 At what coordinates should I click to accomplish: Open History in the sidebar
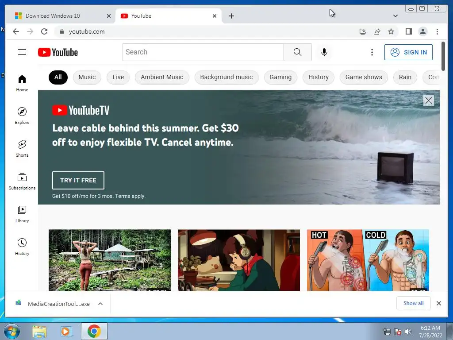(x=22, y=247)
